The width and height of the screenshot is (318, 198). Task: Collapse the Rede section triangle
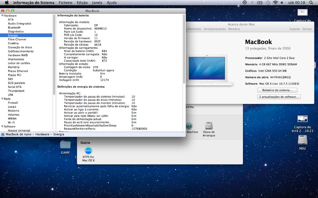[x=2, y=99]
